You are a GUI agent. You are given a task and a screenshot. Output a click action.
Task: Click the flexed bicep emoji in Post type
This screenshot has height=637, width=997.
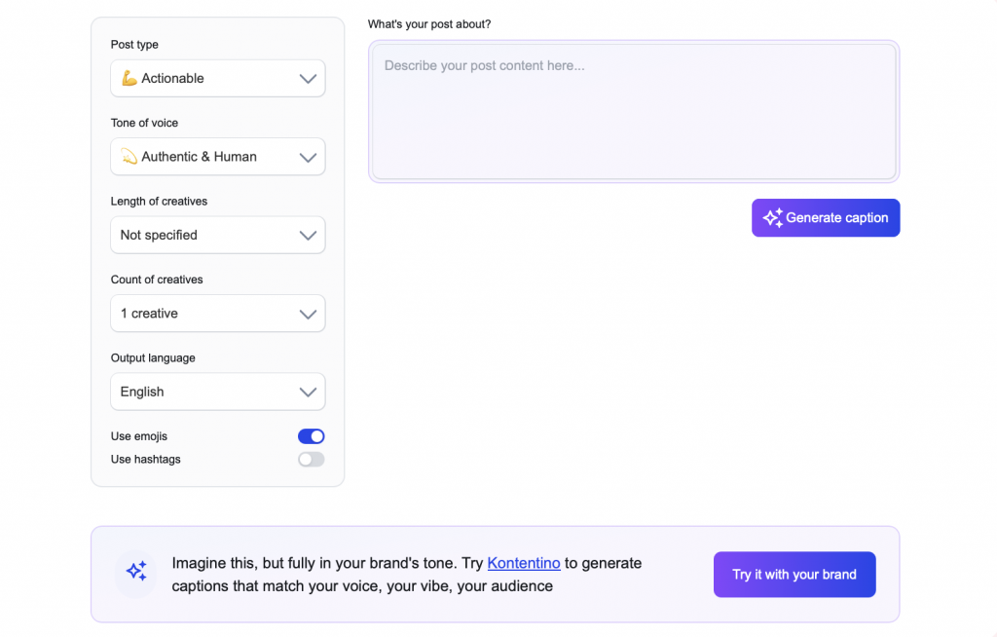click(129, 78)
